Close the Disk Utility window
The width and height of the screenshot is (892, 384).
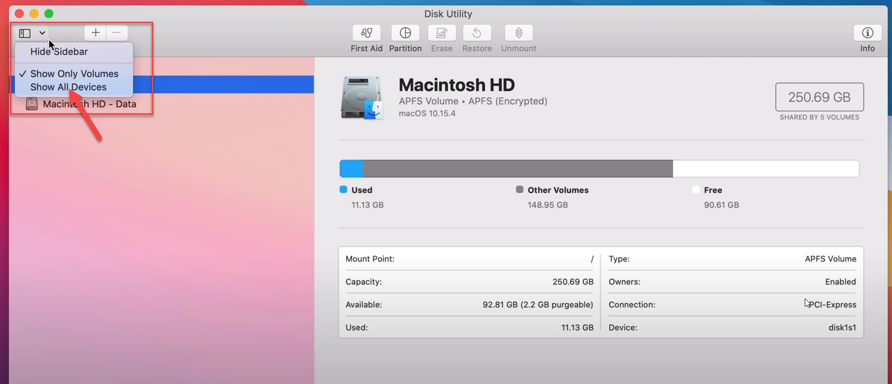pyautogui.click(x=19, y=14)
